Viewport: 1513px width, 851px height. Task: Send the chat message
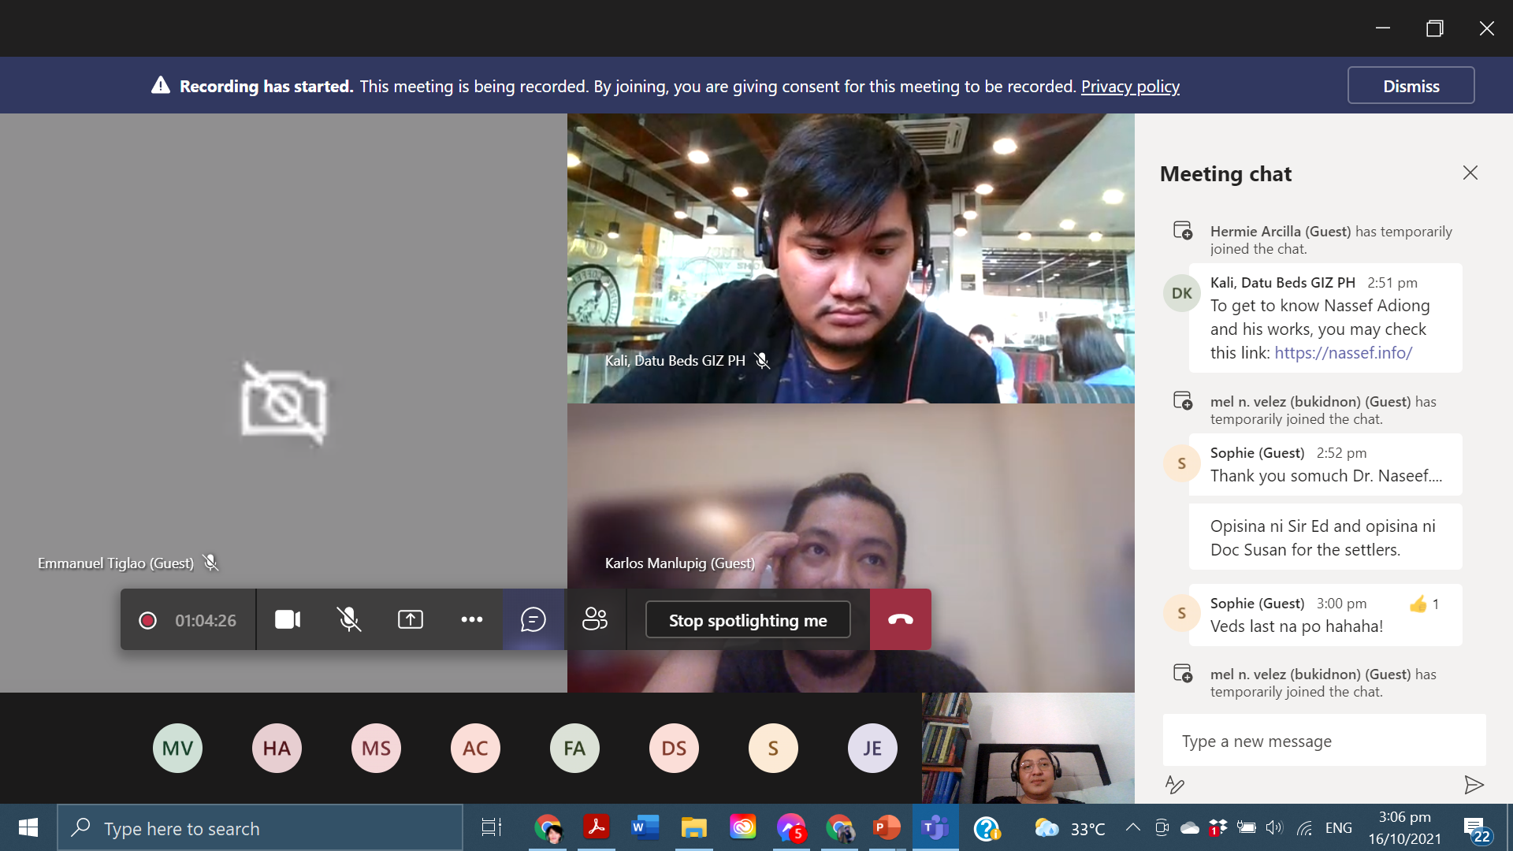point(1474,785)
